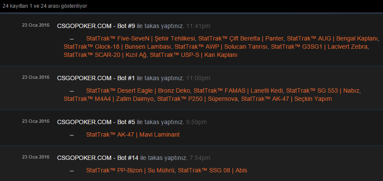
Task: Select StatTrak AUG | Bengal Kaplanı item
Action: [333, 38]
